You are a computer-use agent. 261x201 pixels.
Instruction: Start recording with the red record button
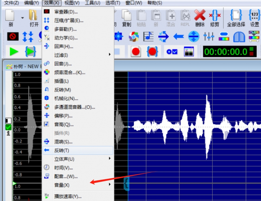[136, 52]
